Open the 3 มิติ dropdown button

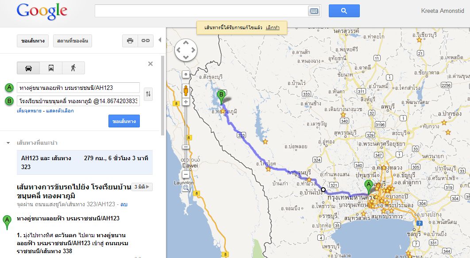click(142, 187)
